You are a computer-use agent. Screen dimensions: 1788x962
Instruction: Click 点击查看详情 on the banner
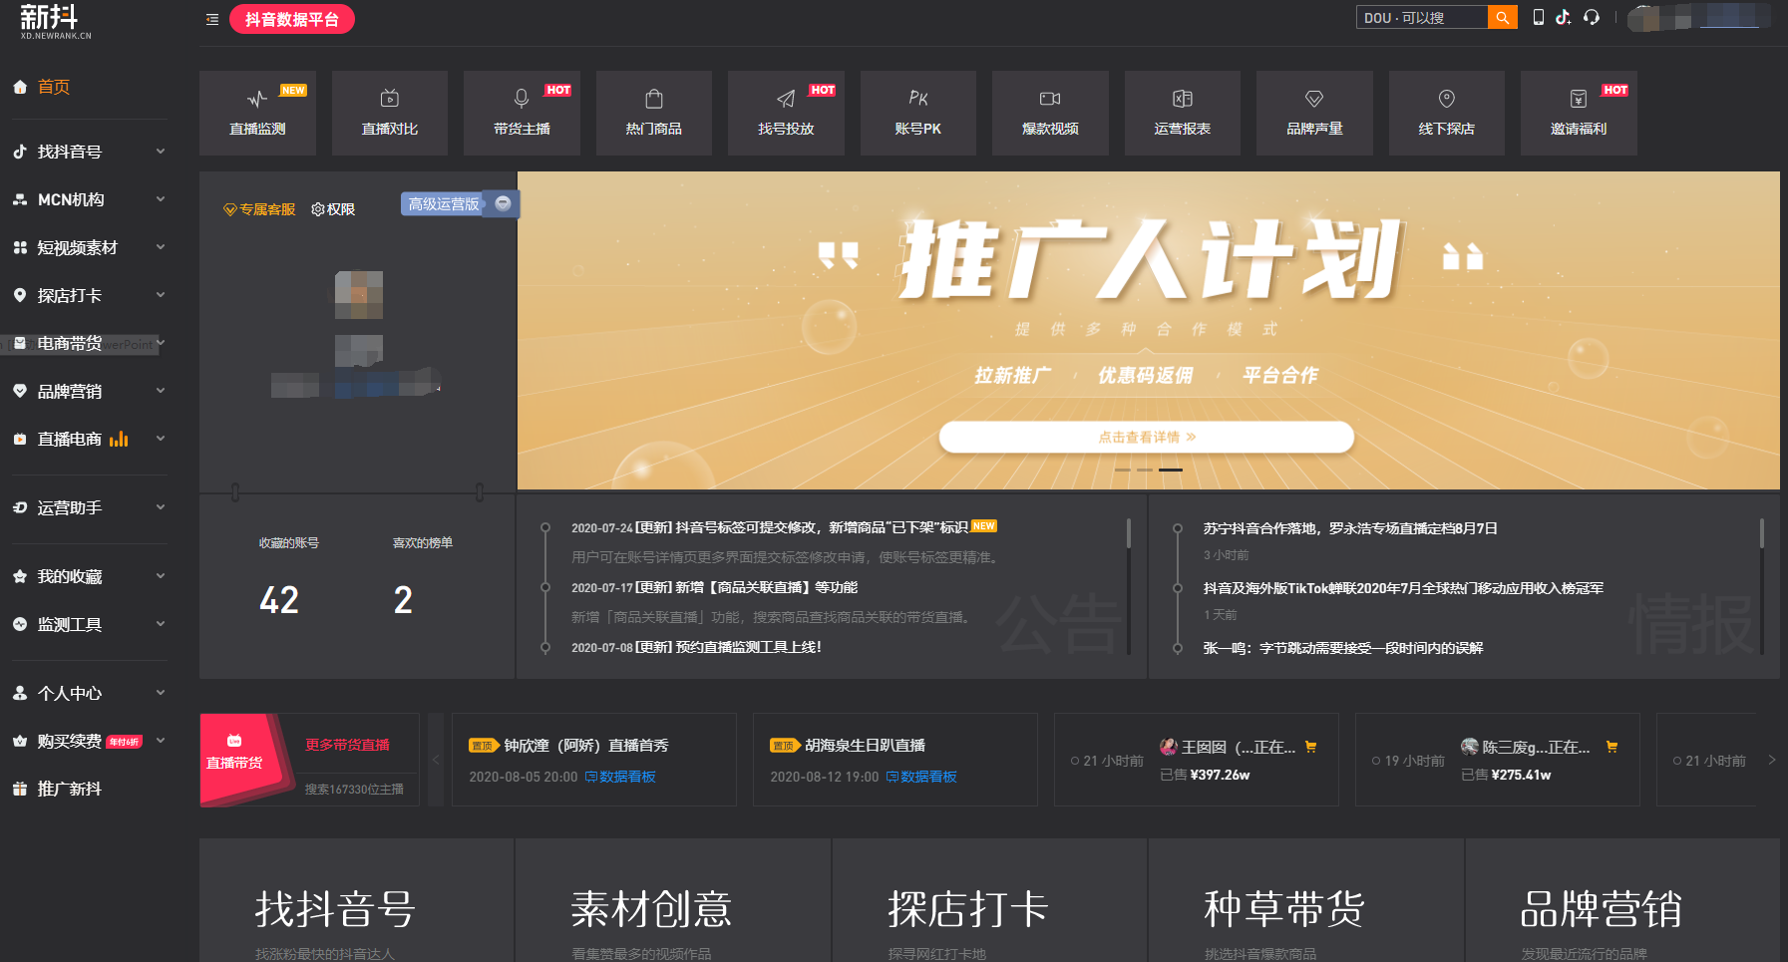click(x=1147, y=437)
